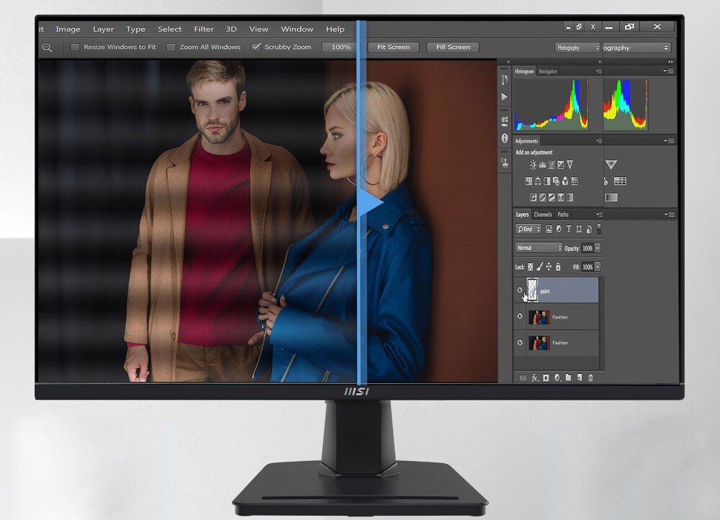Switch to the Channels tab
The image size is (720, 520).
[543, 215]
